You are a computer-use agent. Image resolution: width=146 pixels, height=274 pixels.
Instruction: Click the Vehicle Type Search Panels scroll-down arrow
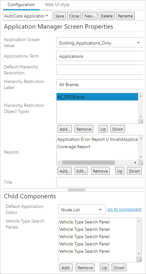point(139,254)
